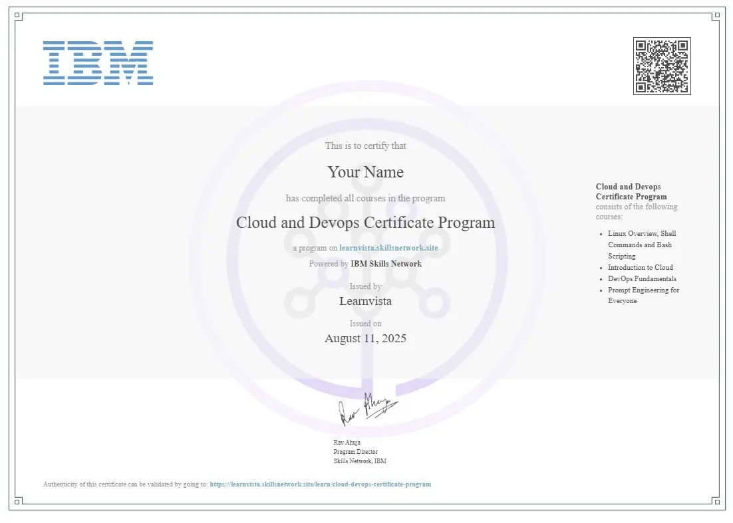Open the certificate validation URL at bottom
This screenshot has width=733, height=523.
tap(320, 484)
